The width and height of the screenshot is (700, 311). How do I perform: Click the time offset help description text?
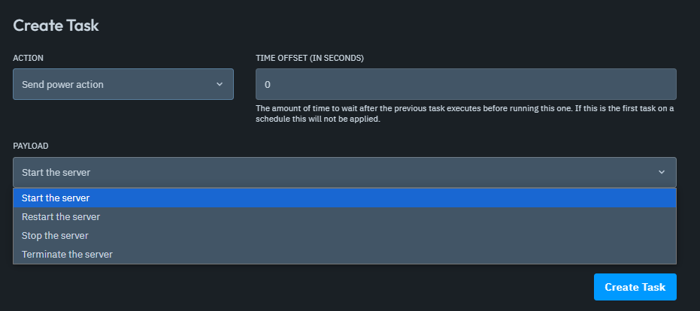tap(465, 114)
